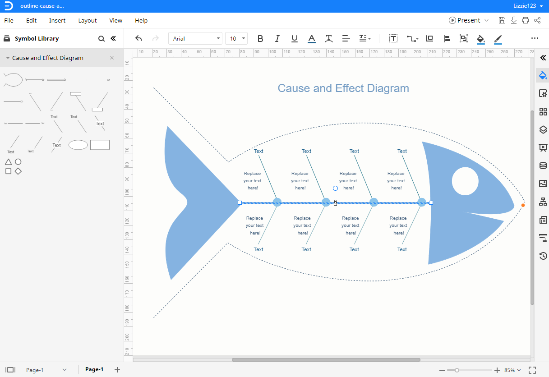Click the Bold formatting icon
The height and width of the screenshot is (377, 549).
260,39
